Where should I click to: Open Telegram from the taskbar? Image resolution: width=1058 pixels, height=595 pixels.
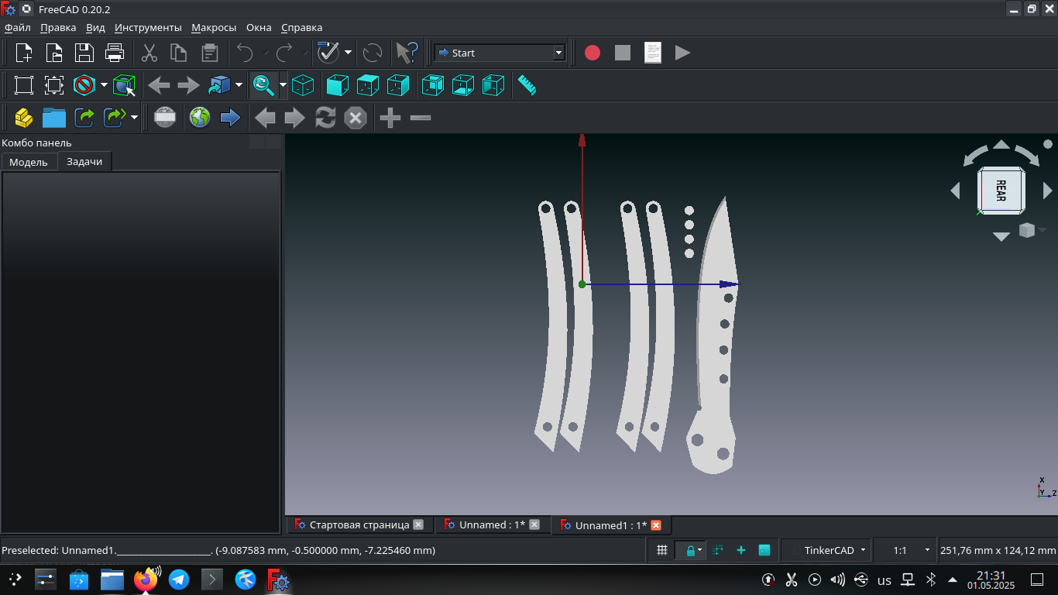point(179,580)
